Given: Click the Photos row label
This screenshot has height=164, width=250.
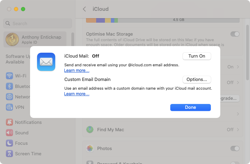Looking at the screenshot, I should [105, 148].
